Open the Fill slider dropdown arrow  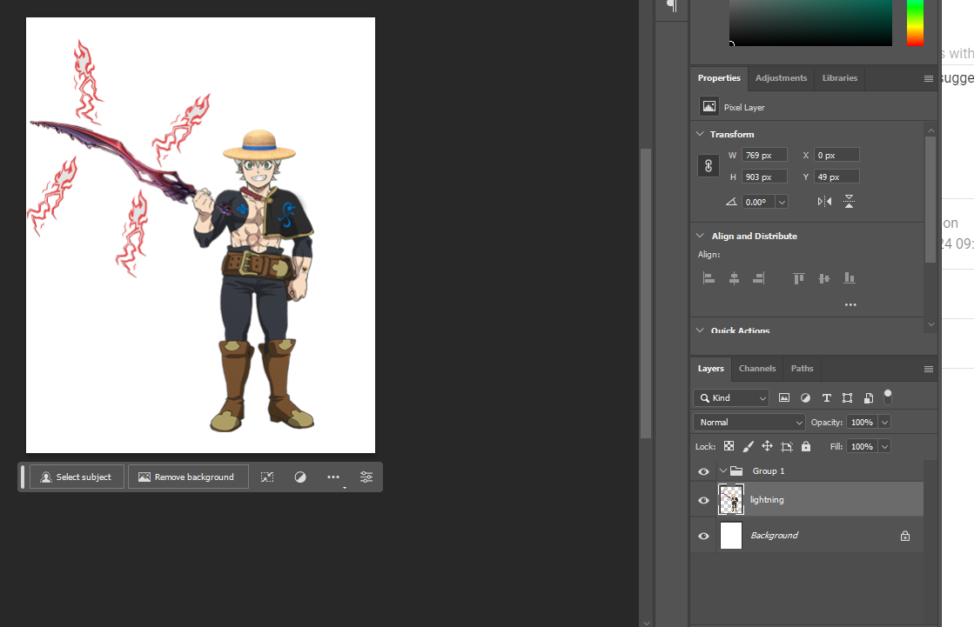click(885, 446)
